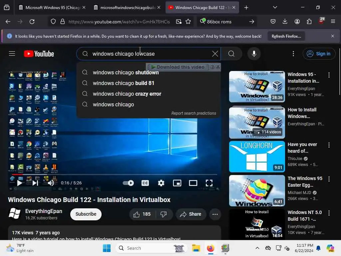Switch to theater mode

tap(193, 183)
